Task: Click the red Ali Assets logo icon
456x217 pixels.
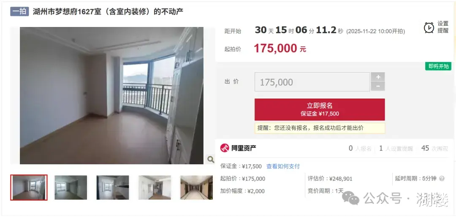Action: coord(225,148)
